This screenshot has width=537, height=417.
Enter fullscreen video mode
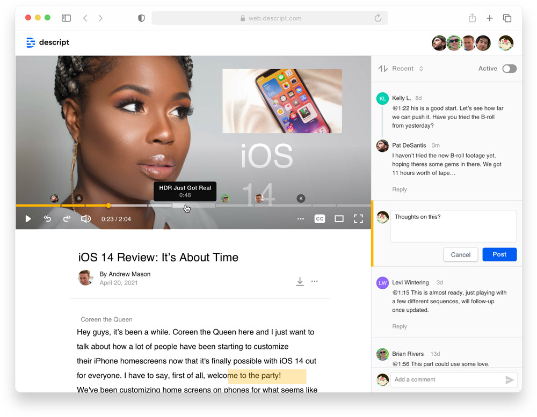tap(358, 219)
